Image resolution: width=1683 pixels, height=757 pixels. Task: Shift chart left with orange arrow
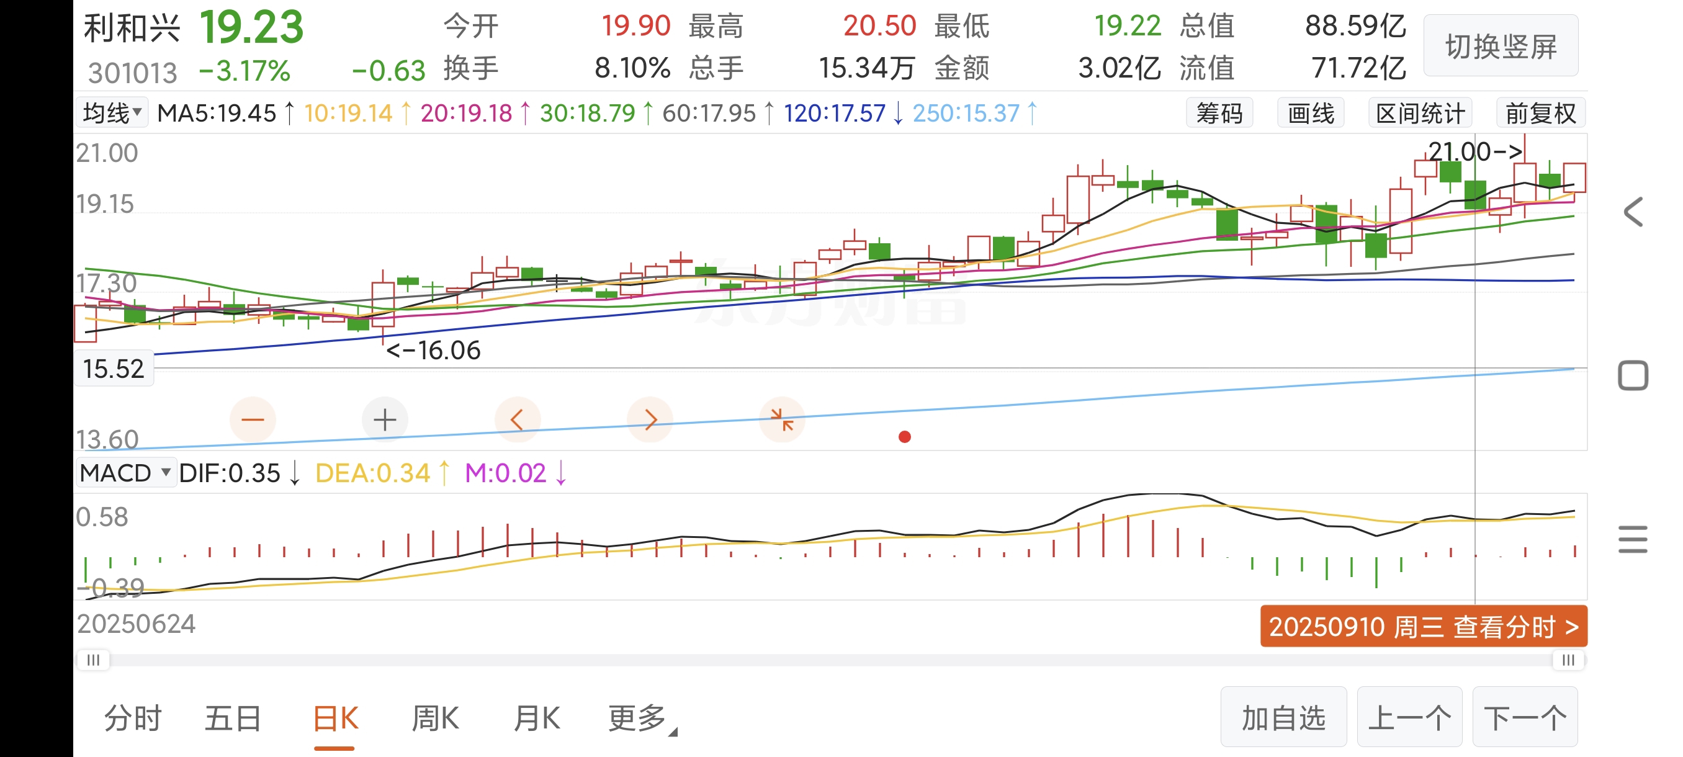517,419
